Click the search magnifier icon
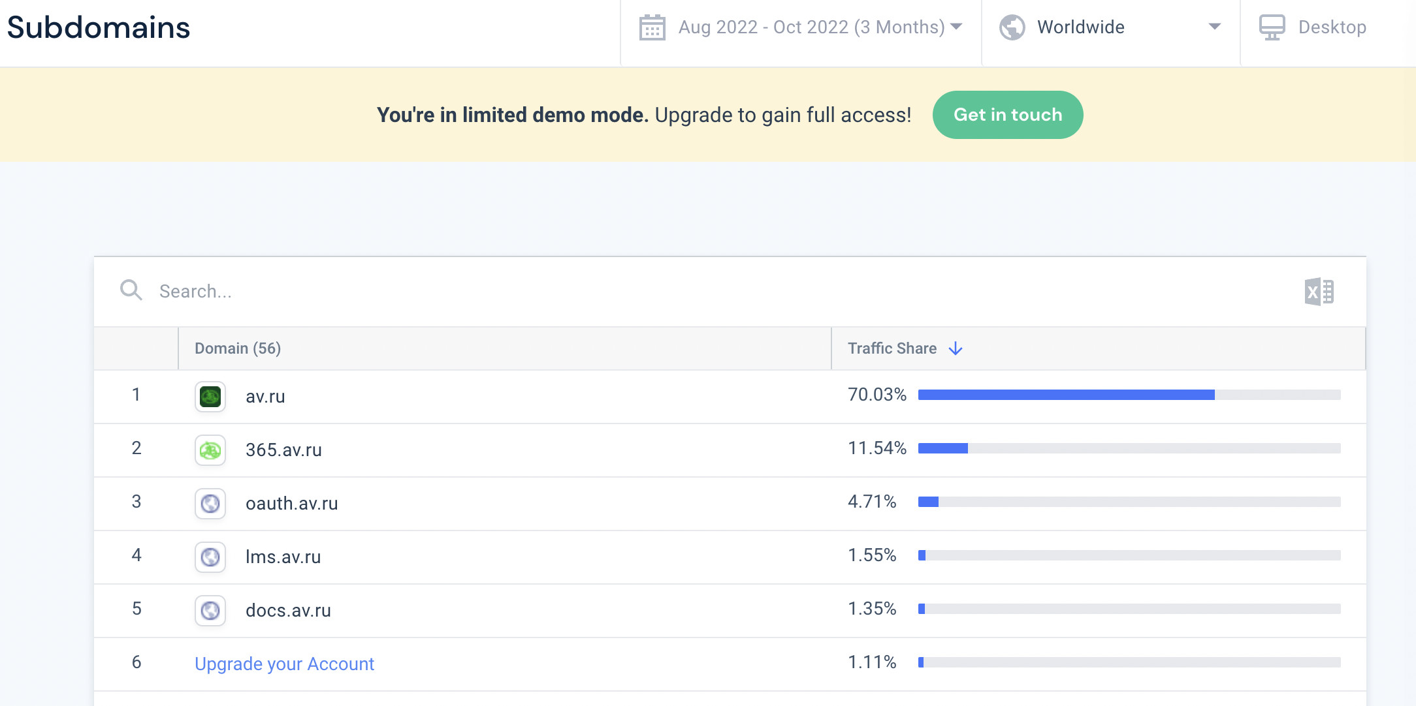 click(131, 290)
